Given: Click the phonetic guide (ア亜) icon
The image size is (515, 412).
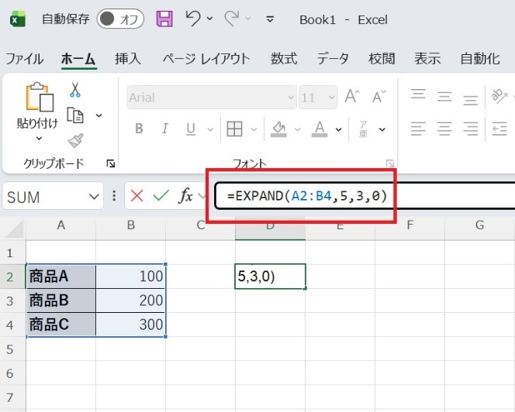Looking at the screenshot, I should point(363,129).
